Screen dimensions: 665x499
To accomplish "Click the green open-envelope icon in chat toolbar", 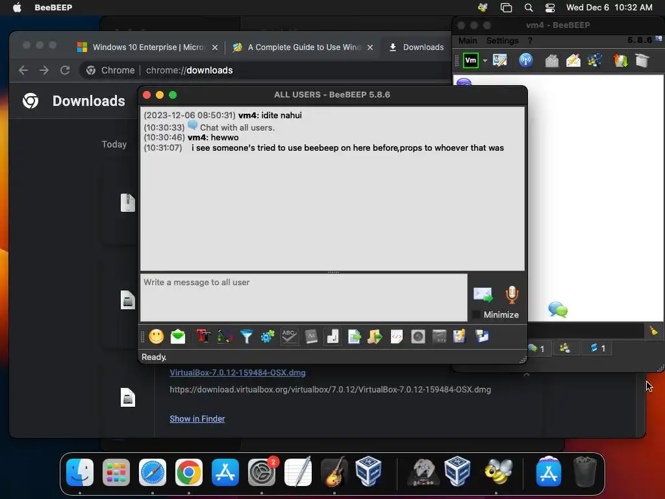I will (x=178, y=337).
